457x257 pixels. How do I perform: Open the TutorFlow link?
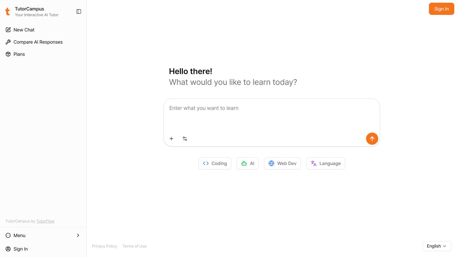(45, 221)
